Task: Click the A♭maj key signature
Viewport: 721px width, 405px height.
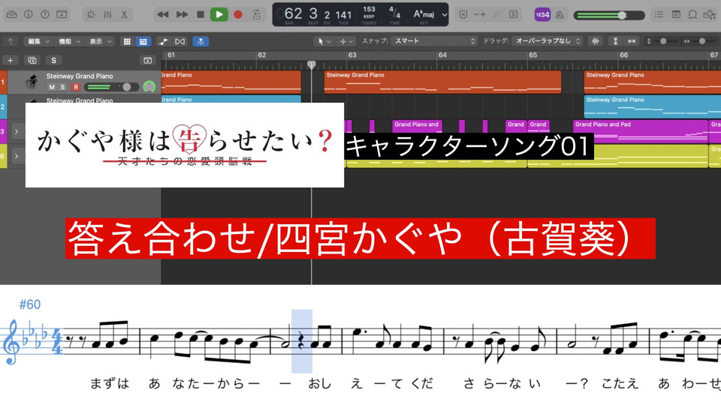Action: [424, 13]
